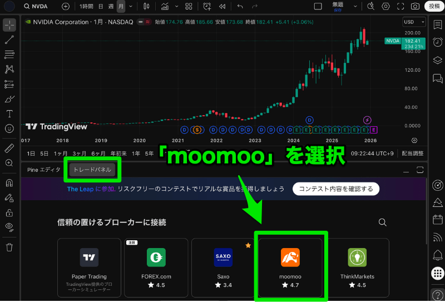Screen dimensions: 445x302
Task: Expand the layout management dropdown arrow
Action: pos(355,7)
